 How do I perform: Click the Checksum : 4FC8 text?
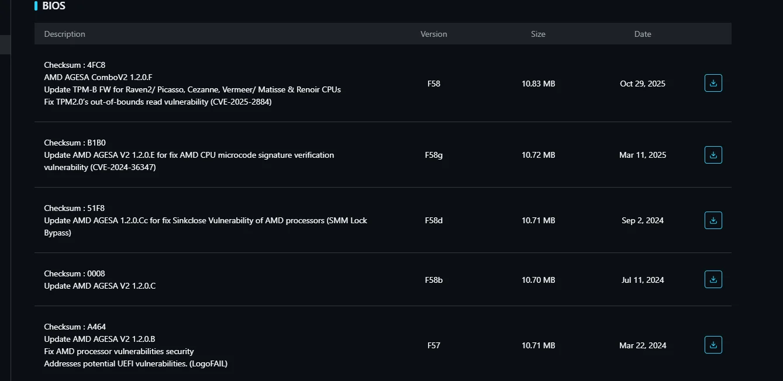(x=74, y=65)
